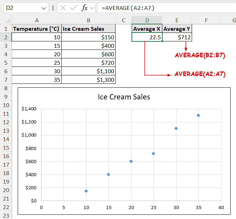Select cell with $400 in column B
236x219 pixels.
89,46
